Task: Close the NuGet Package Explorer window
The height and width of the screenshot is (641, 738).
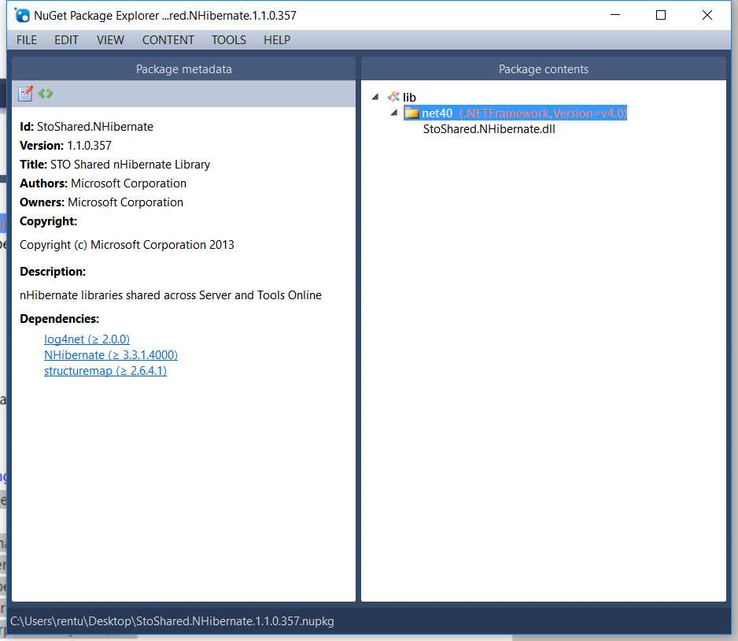Action: tap(707, 15)
